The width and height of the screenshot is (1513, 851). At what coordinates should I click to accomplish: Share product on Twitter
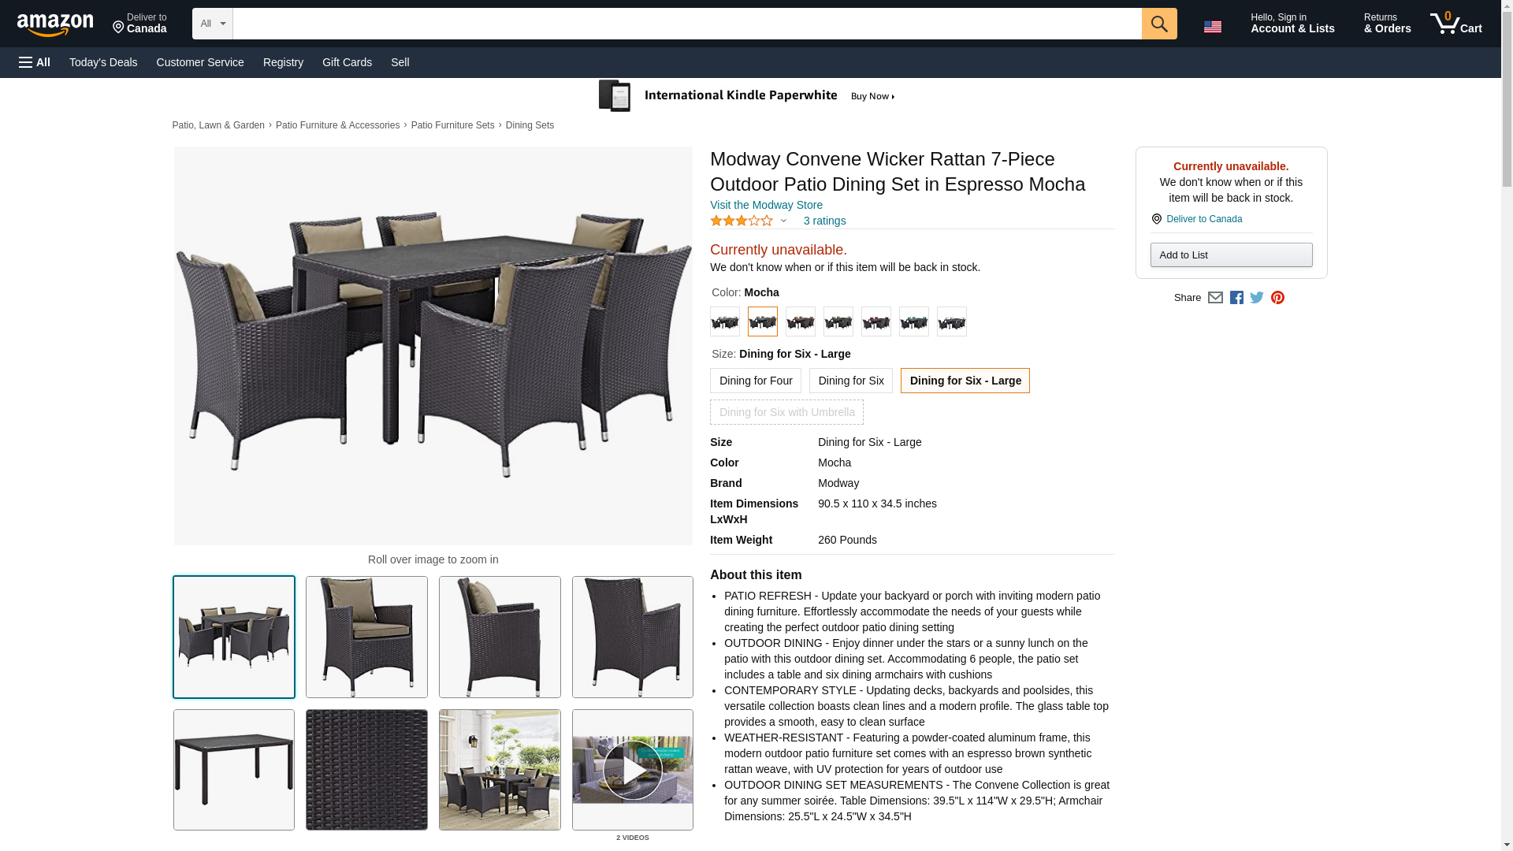(1257, 298)
